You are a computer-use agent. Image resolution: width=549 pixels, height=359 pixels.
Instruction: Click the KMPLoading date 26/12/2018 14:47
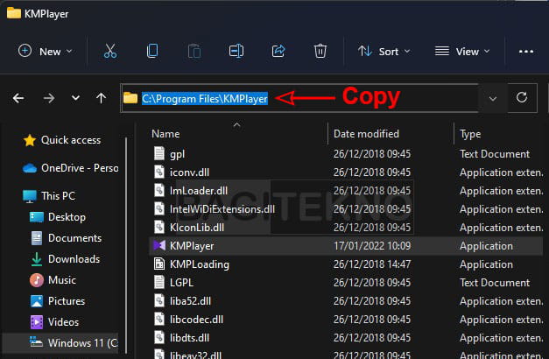tap(372, 264)
